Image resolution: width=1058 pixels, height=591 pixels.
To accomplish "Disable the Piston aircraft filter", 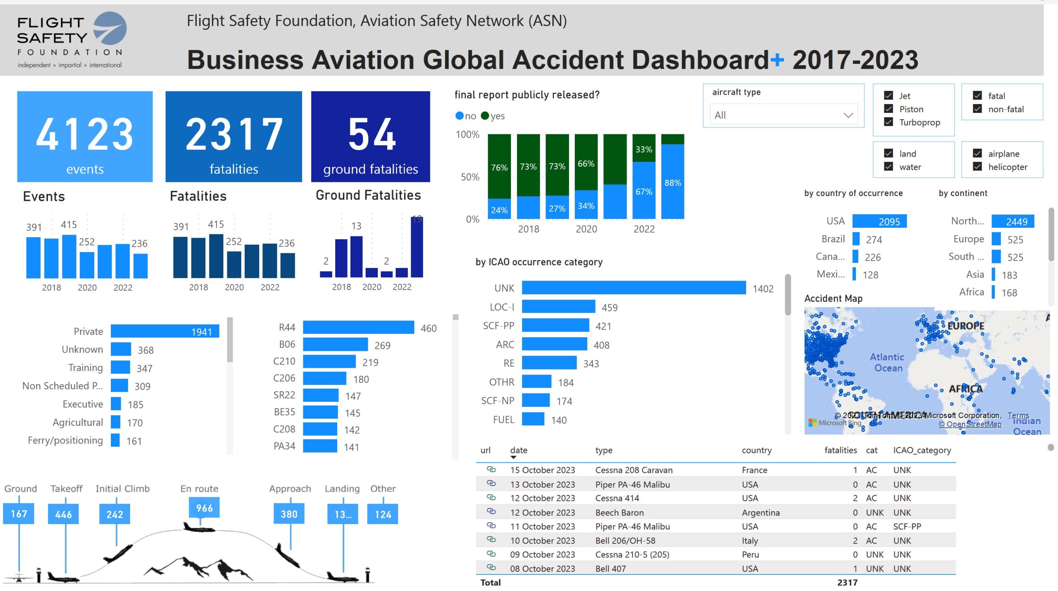I will [x=888, y=109].
